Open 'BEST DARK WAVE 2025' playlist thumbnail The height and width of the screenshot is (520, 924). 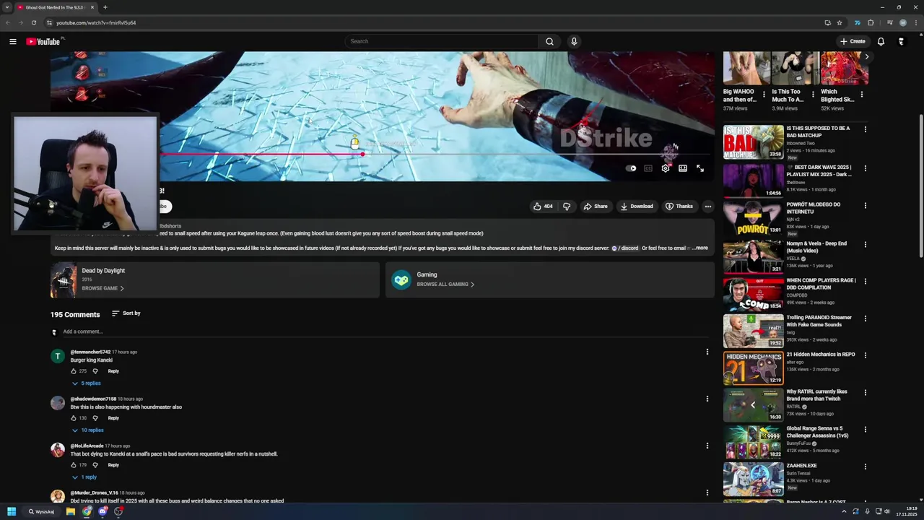click(753, 179)
